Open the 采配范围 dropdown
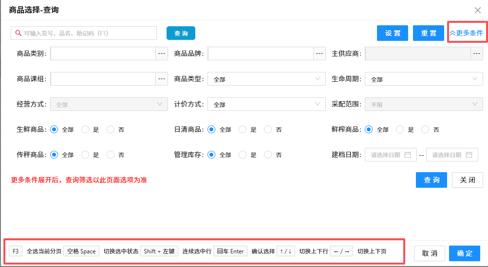The image size is (488, 267). coord(424,104)
